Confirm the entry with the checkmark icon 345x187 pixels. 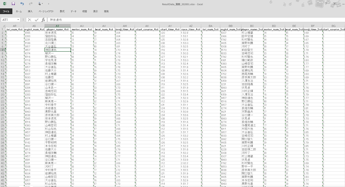pos(36,20)
